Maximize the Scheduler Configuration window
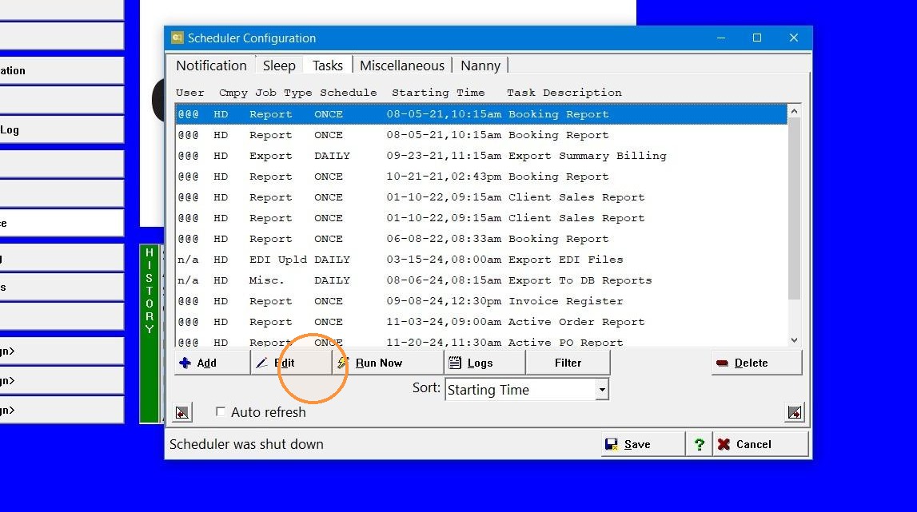The image size is (917, 512). coord(757,38)
